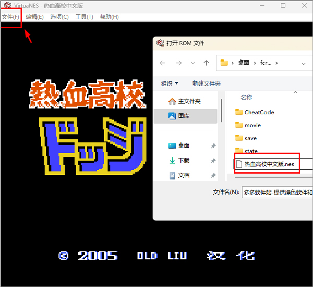The image size is (313, 287).
Task: Click fcr... in the address path
Action: coord(266,63)
